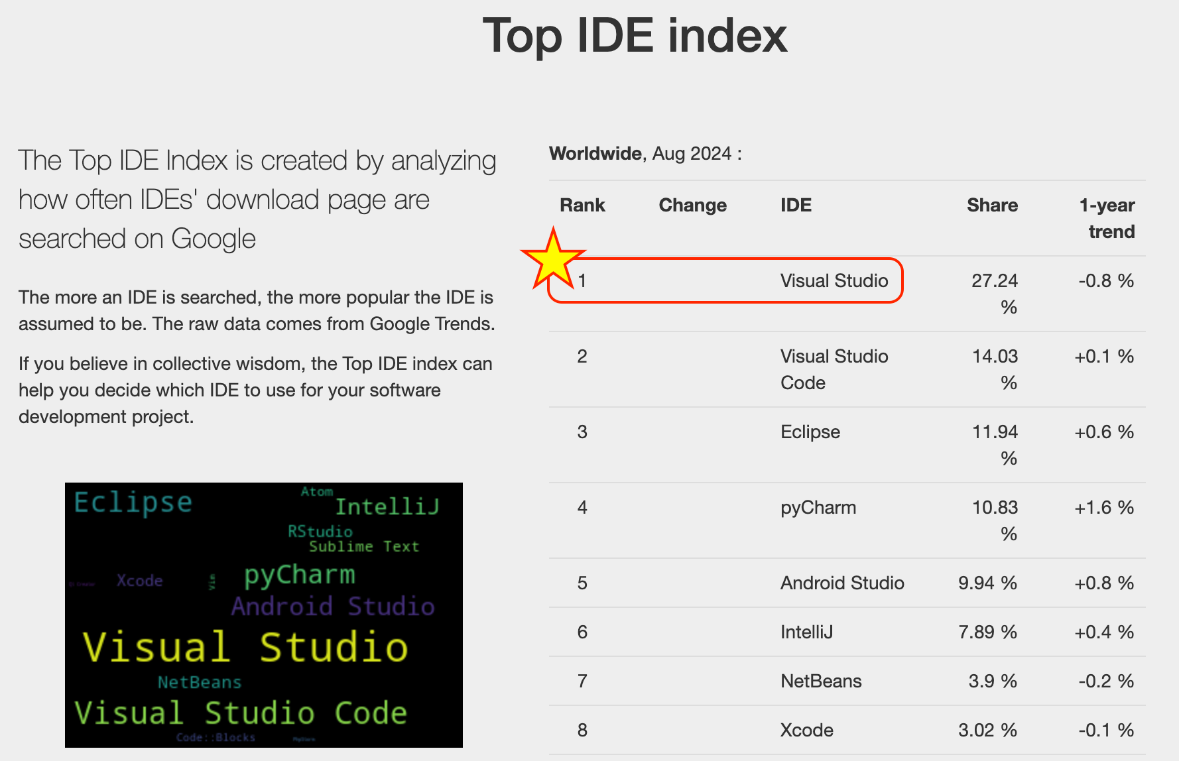Click the 'searched on Google' intro line
The height and width of the screenshot is (761, 1179).
pos(137,239)
